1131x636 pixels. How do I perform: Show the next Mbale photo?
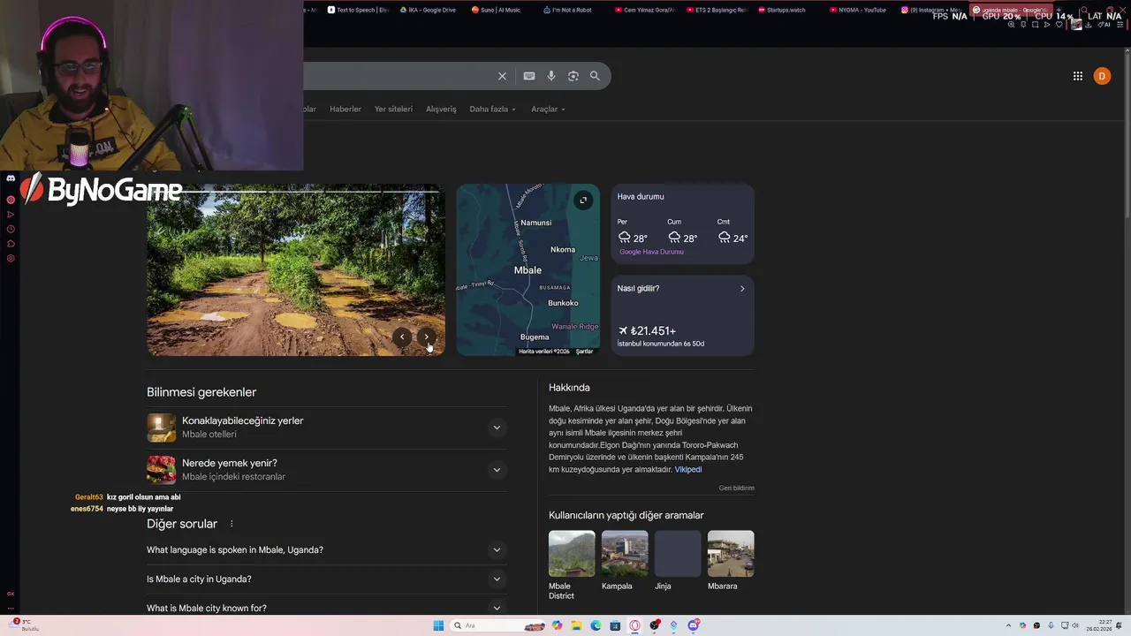click(426, 337)
